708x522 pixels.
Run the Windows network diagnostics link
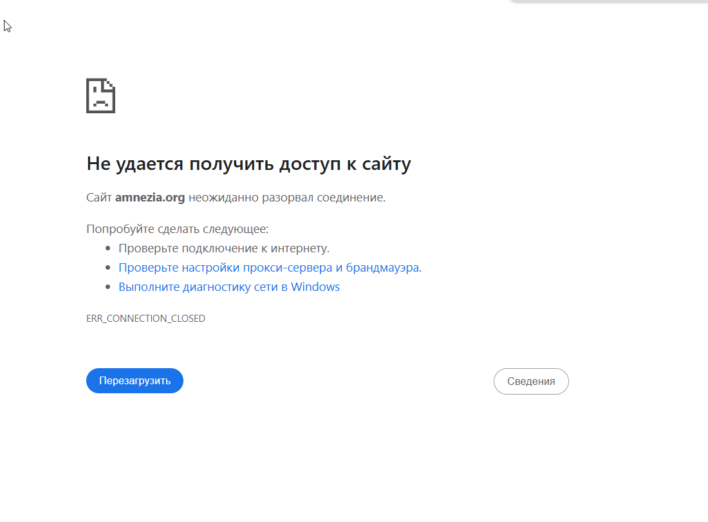(229, 286)
